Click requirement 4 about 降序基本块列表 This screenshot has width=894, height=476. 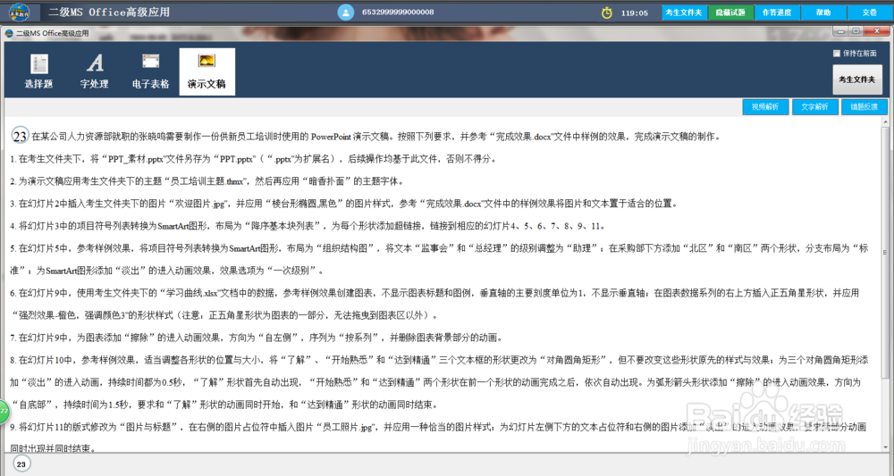pyautogui.click(x=308, y=226)
